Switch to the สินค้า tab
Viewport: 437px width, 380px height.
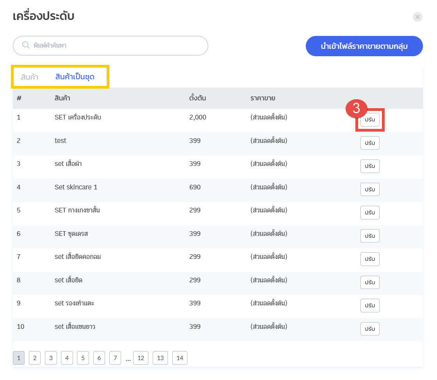(x=30, y=77)
